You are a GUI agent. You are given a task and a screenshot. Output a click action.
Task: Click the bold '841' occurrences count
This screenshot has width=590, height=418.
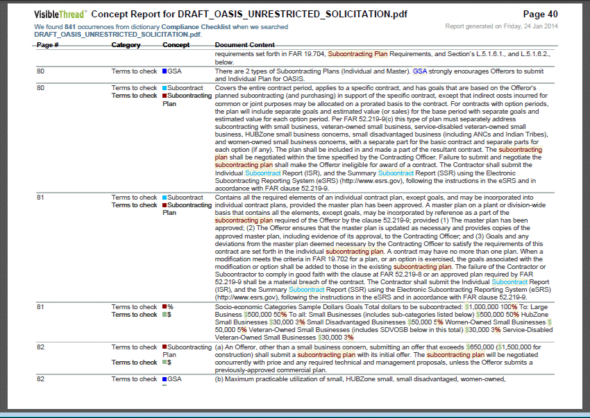click(70, 27)
